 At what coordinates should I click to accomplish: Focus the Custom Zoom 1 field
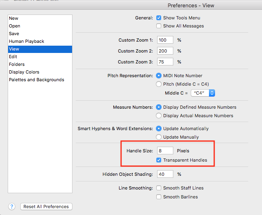[x=165, y=40]
